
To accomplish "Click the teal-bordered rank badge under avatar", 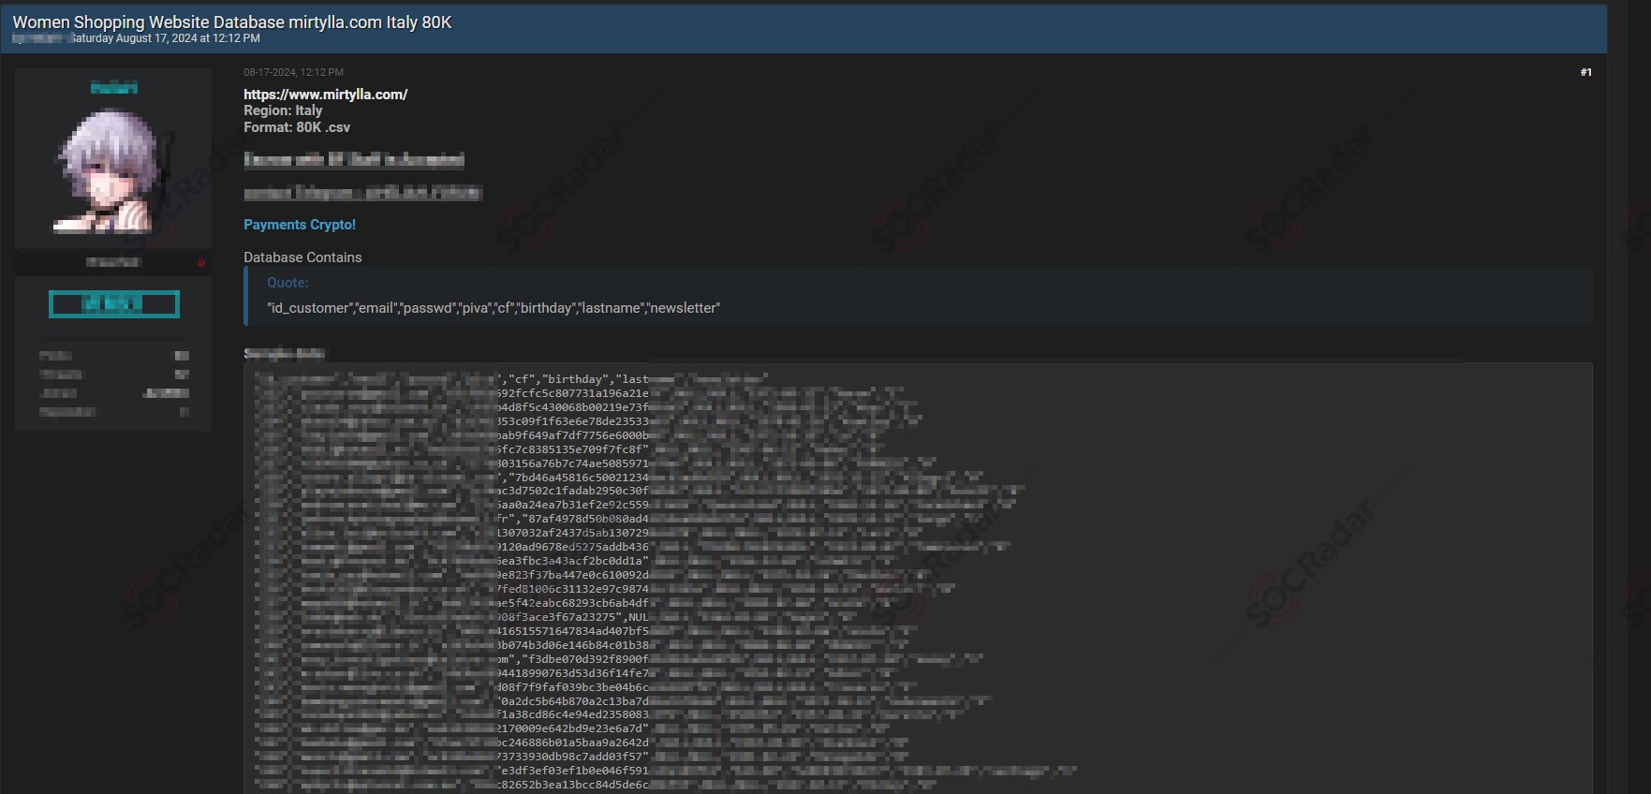I will tap(113, 304).
